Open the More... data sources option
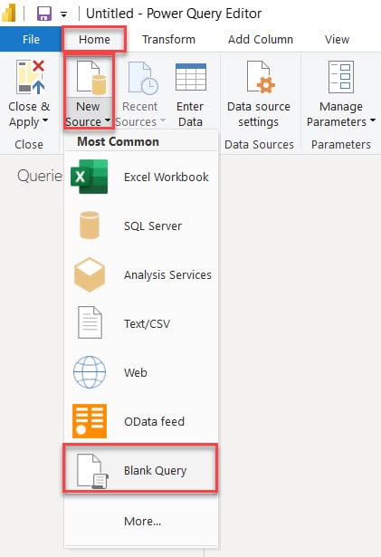 pyautogui.click(x=142, y=521)
